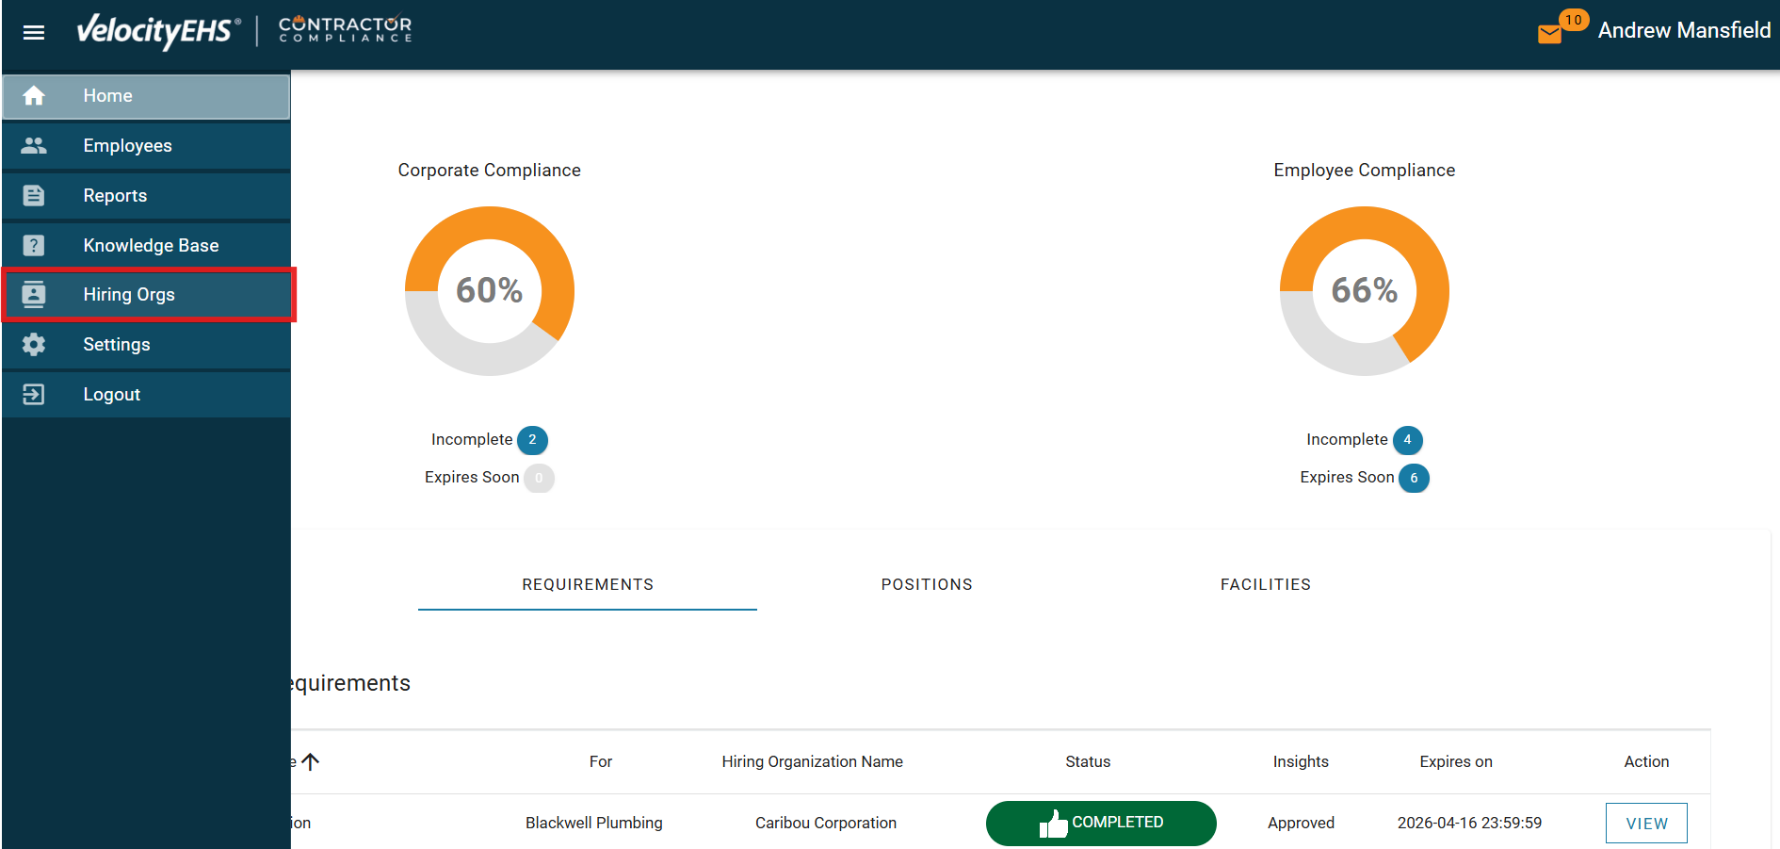Sort the column using the up arrow
1780x849 pixels.
pyautogui.click(x=311, y=761)
